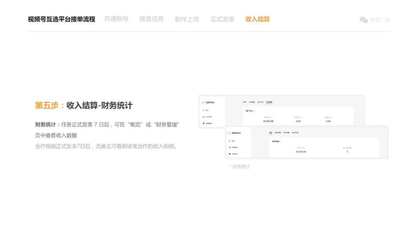This screenshot has height=235, width=418.
Task: Click the middle sidebar icon in the upper screenshot
Action: tap(204, 117)
